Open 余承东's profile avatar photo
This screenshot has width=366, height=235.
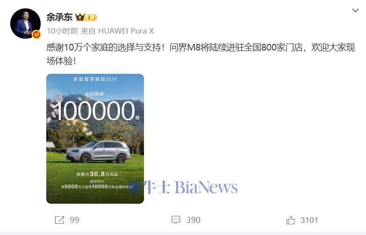25,23
